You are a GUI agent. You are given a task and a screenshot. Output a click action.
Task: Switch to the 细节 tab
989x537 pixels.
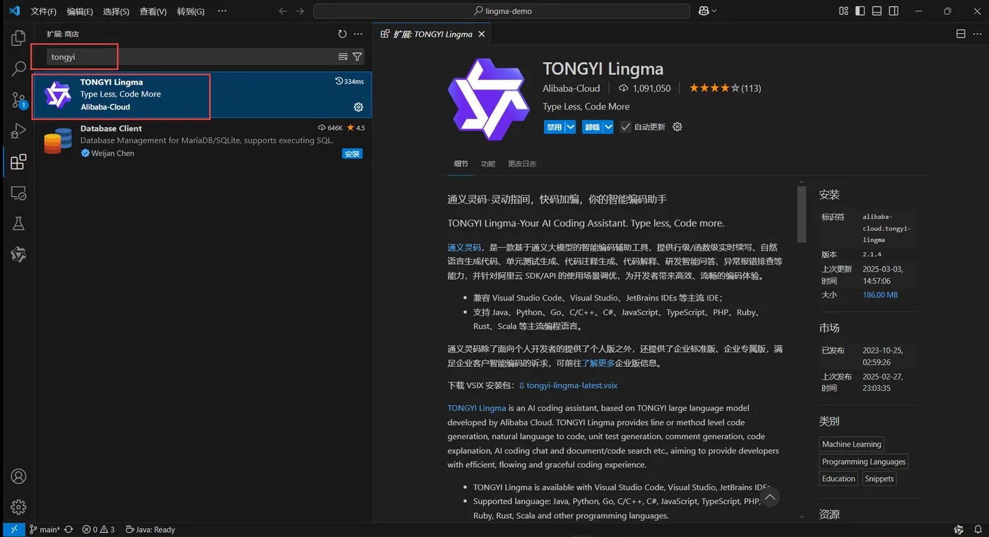click(x=461, y=164)
